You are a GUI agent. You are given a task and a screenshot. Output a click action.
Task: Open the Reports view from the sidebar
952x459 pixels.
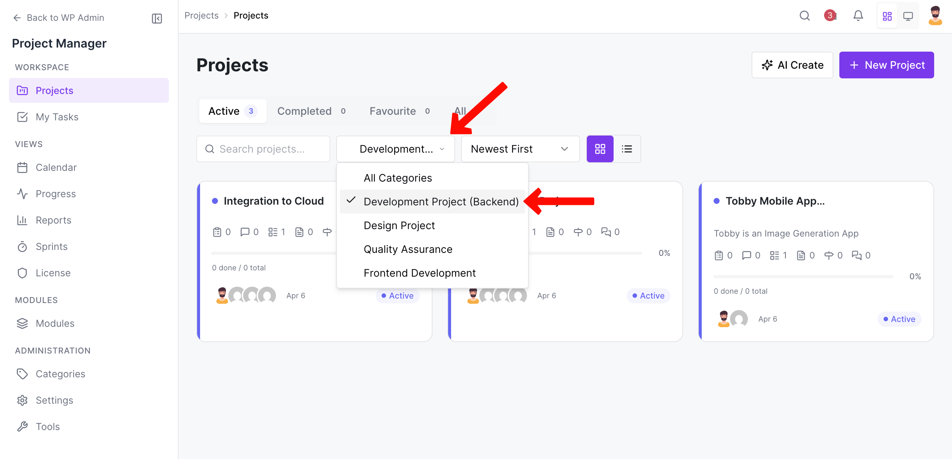click(x=53, y=220)
